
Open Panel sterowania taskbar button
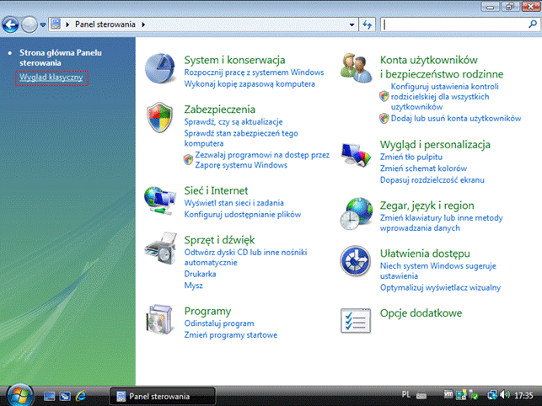pyautogui.click(x=163, y=396)
